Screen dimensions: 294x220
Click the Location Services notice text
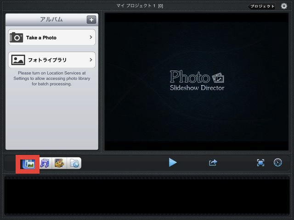point(52,78)
